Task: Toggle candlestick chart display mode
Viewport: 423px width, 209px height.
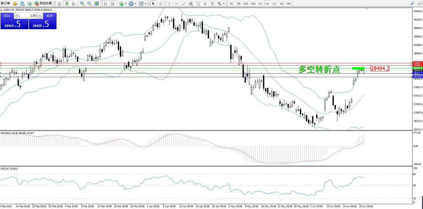Action: pos(66,4)
